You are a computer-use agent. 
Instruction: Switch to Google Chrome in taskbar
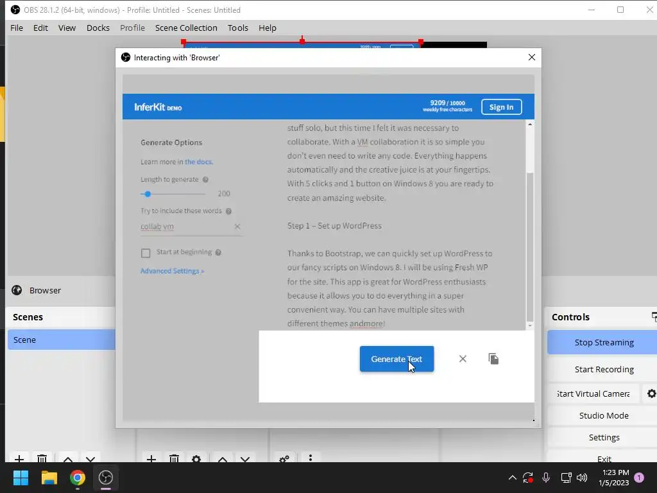78,478
